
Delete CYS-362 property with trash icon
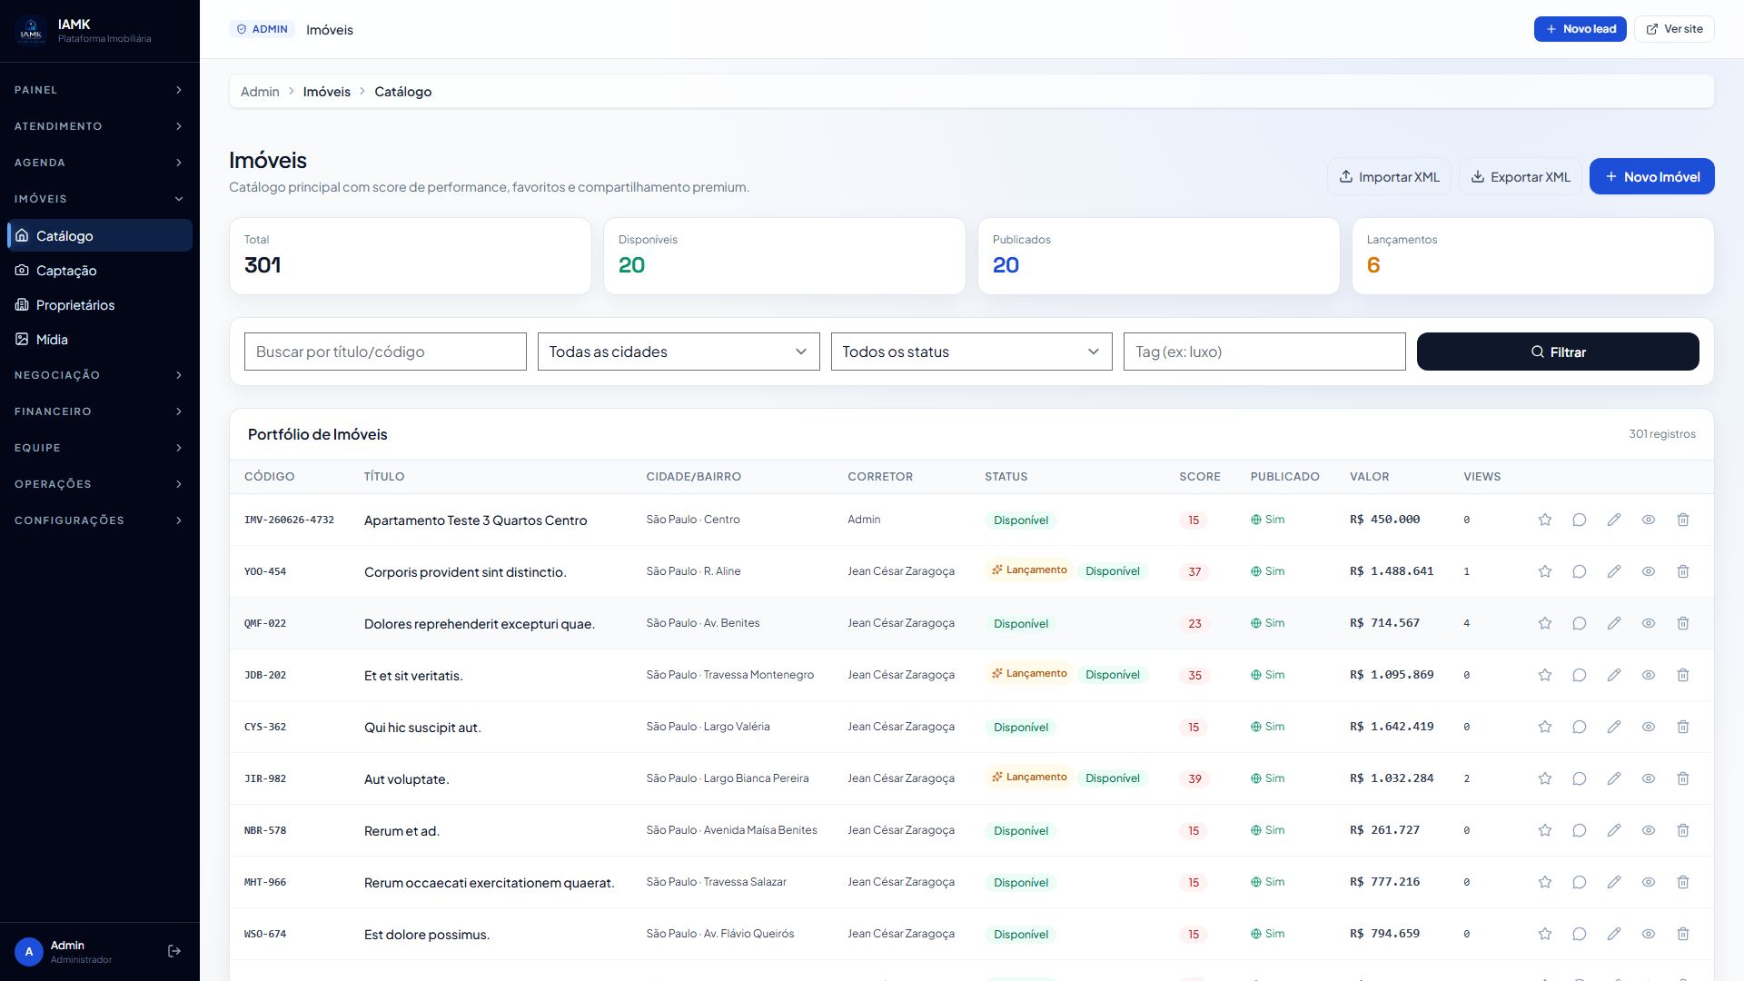point(1682,727)
